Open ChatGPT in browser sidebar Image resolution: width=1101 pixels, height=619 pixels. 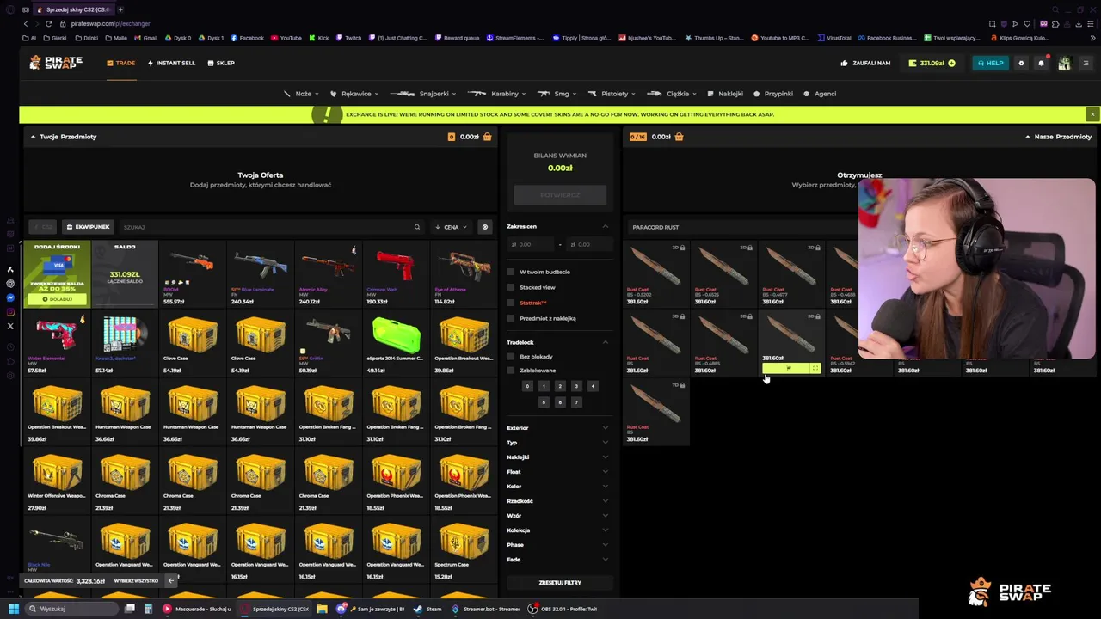click(10, 283)
